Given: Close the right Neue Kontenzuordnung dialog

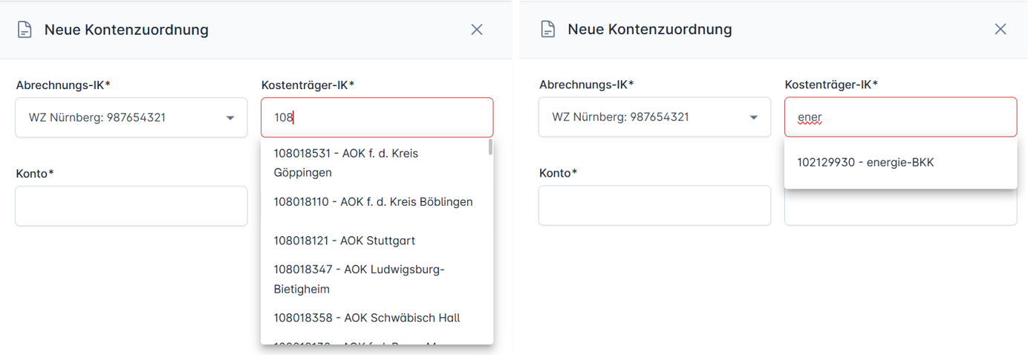Looking at the screenshot, I should pos(1001,30).
